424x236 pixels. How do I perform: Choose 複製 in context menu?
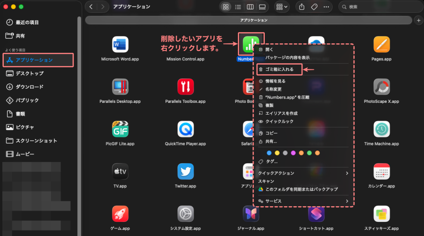point(303,105)
